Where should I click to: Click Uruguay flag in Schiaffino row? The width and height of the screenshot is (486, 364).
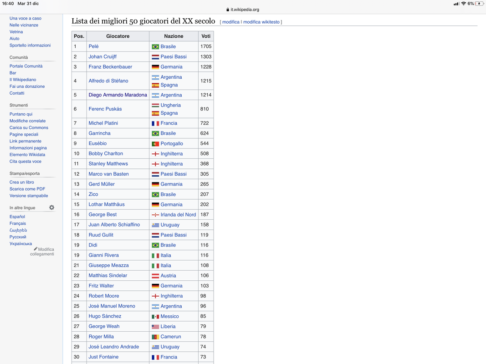pos(155,225)
